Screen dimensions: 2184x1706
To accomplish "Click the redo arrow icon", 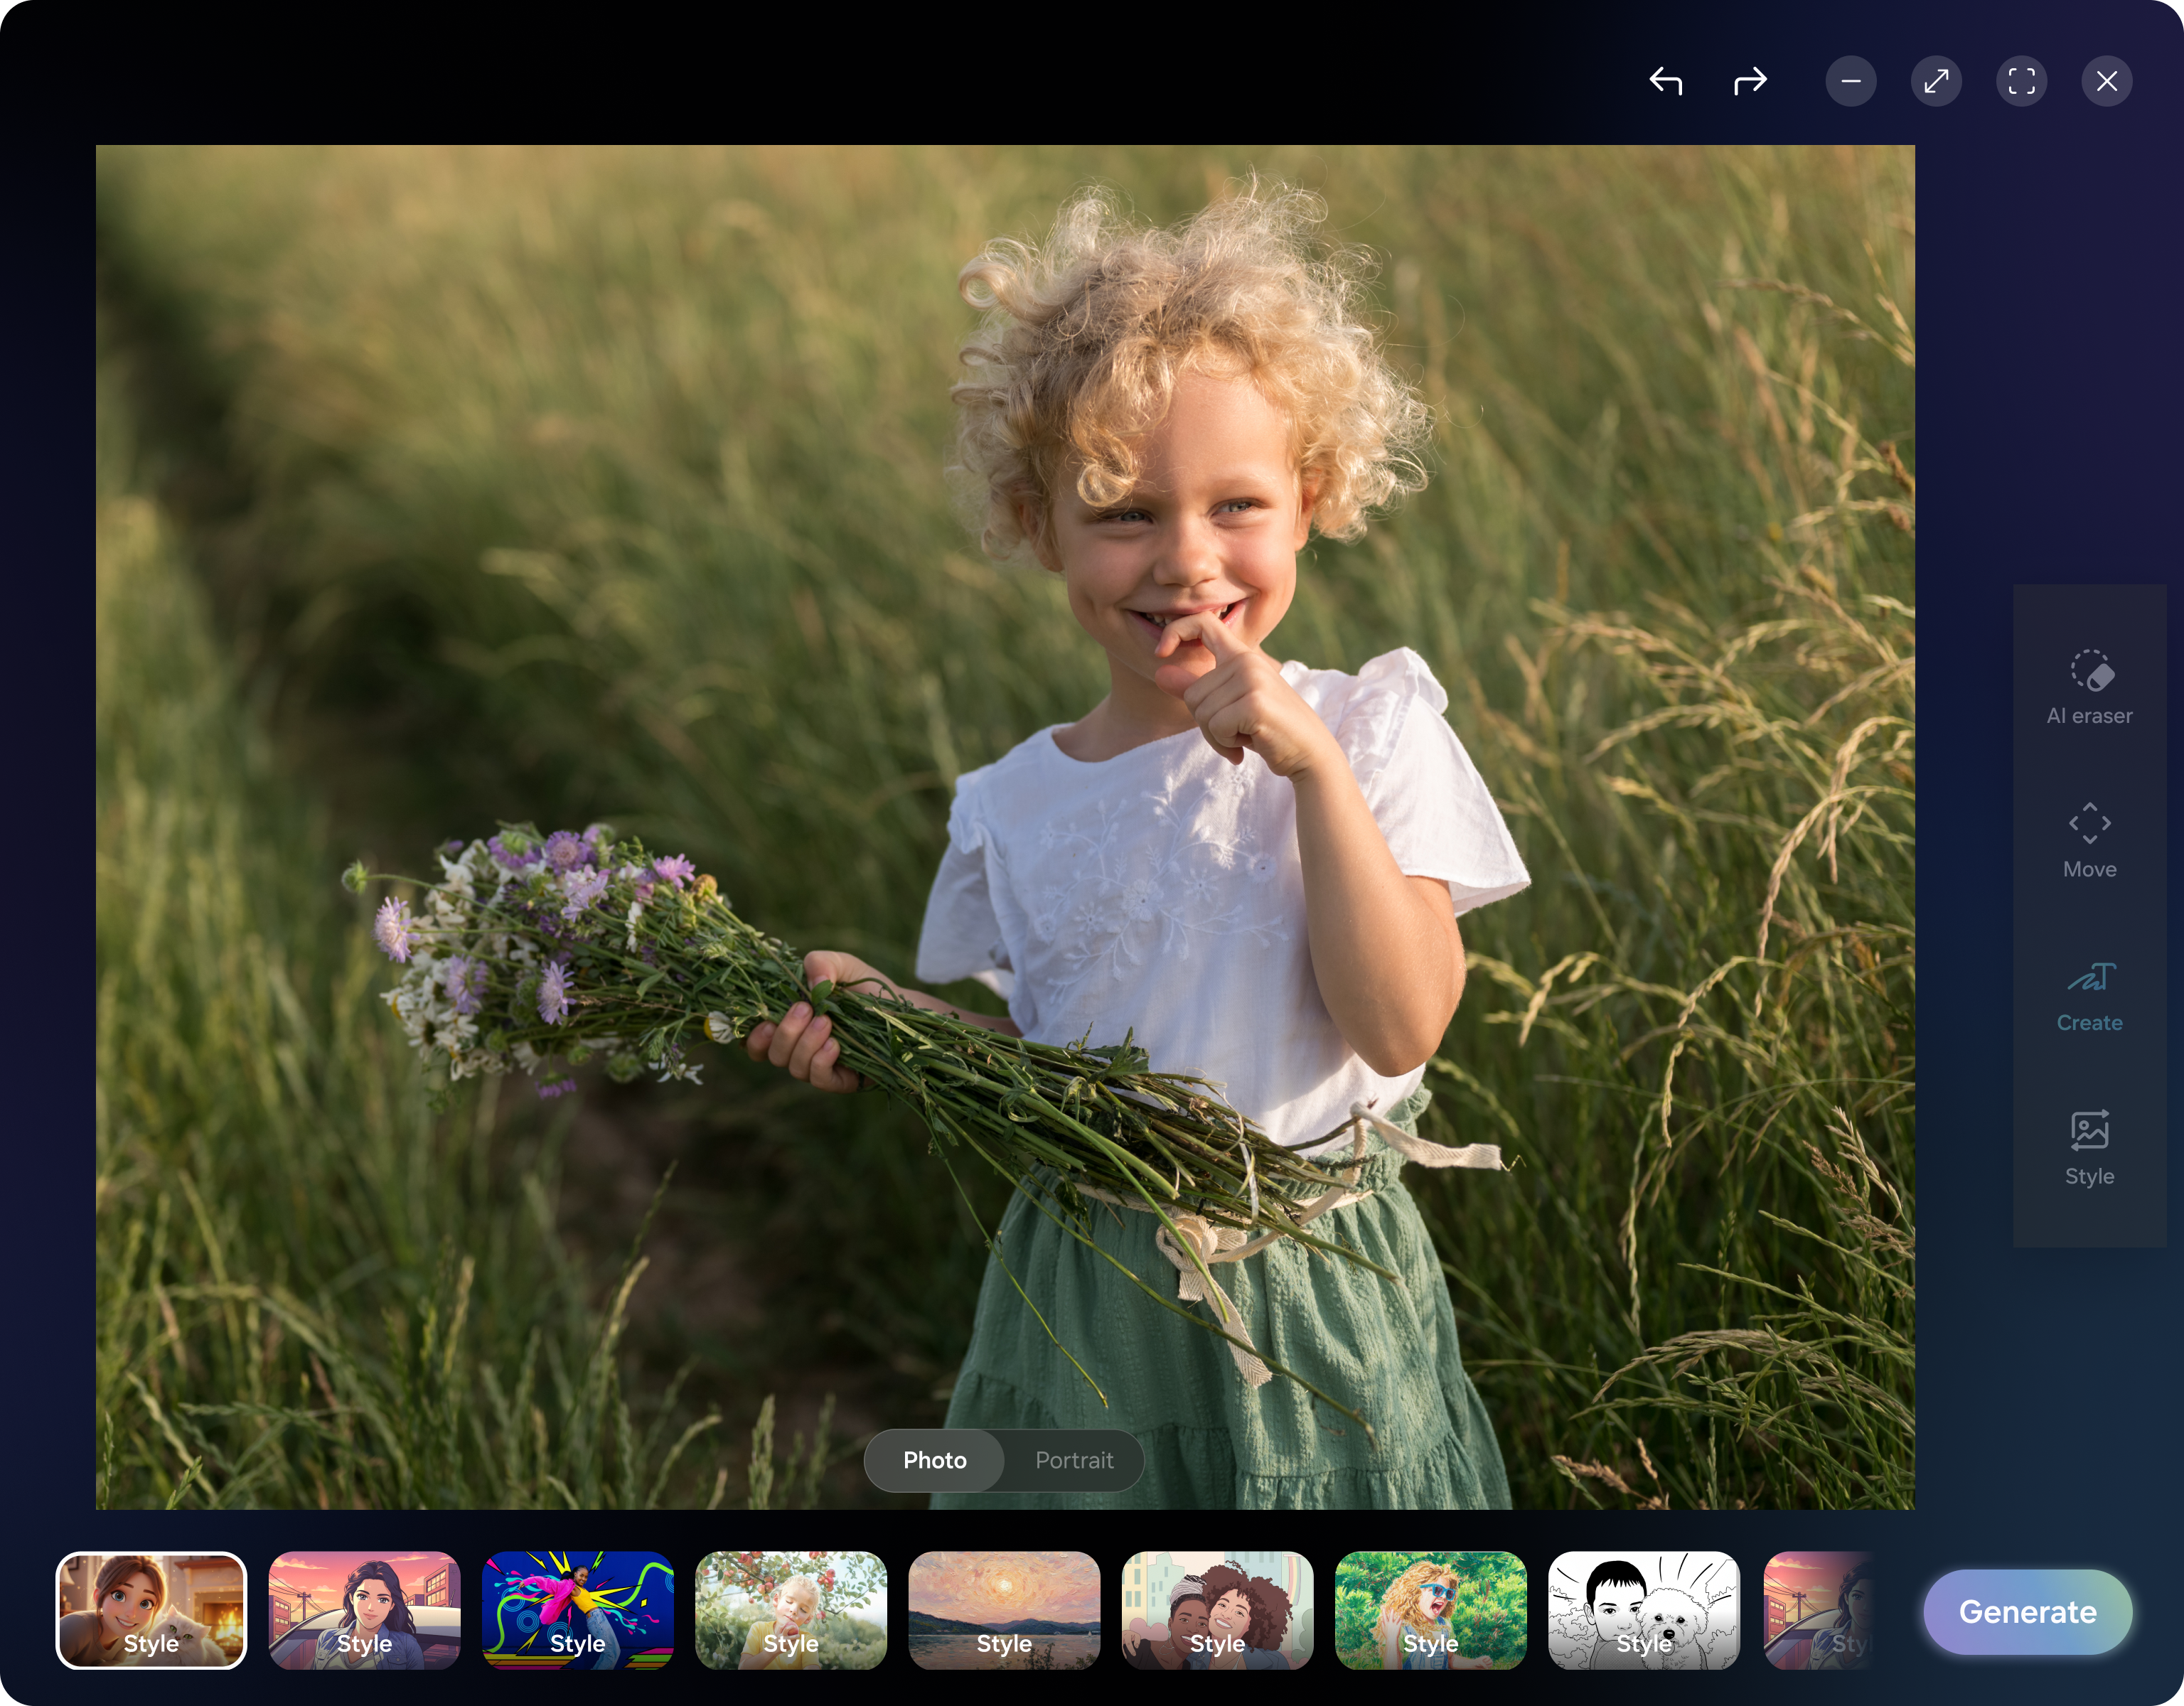I will click(x=1750, y=81).
